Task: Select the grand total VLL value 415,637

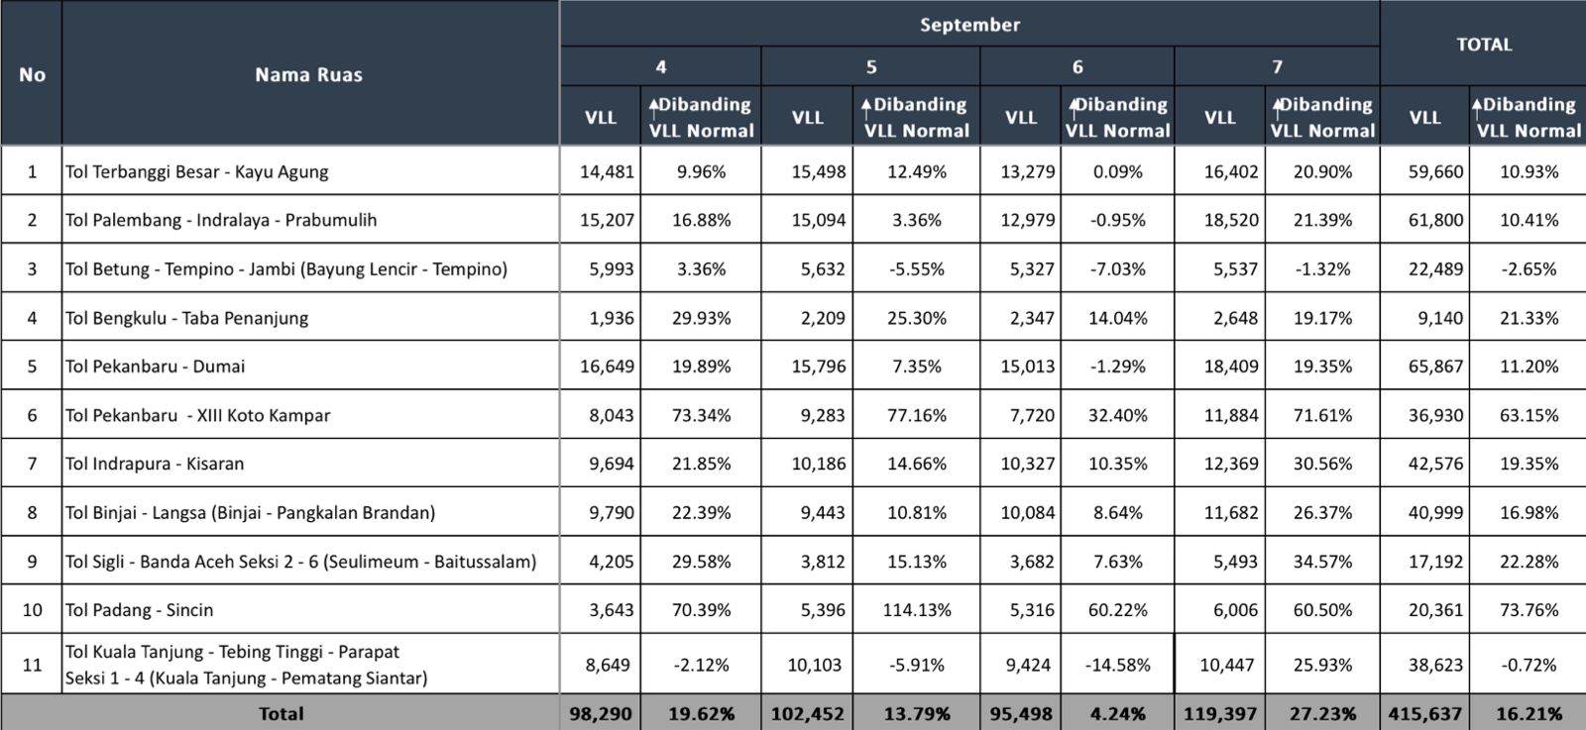Action: tap(1424, 713)
